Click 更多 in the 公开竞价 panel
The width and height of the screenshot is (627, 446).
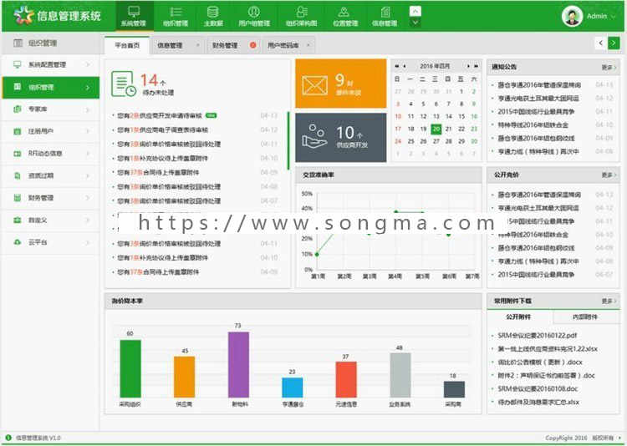[x=609, y=175]
